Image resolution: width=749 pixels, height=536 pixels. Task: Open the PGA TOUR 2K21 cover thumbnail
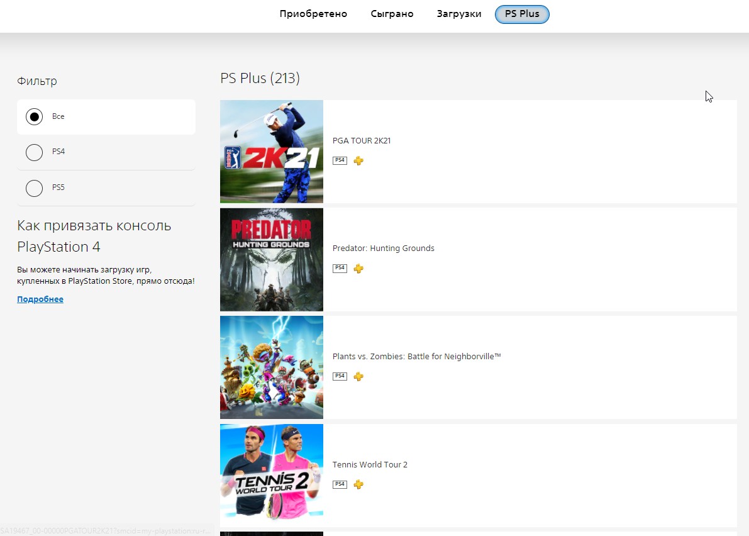[271, 152]
